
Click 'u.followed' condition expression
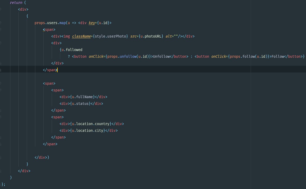pos(72,50)
